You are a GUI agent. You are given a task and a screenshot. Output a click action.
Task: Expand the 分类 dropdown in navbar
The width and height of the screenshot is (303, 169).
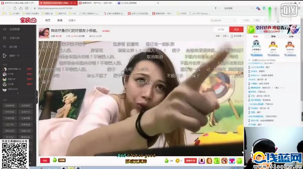click(x=72, y=20)
